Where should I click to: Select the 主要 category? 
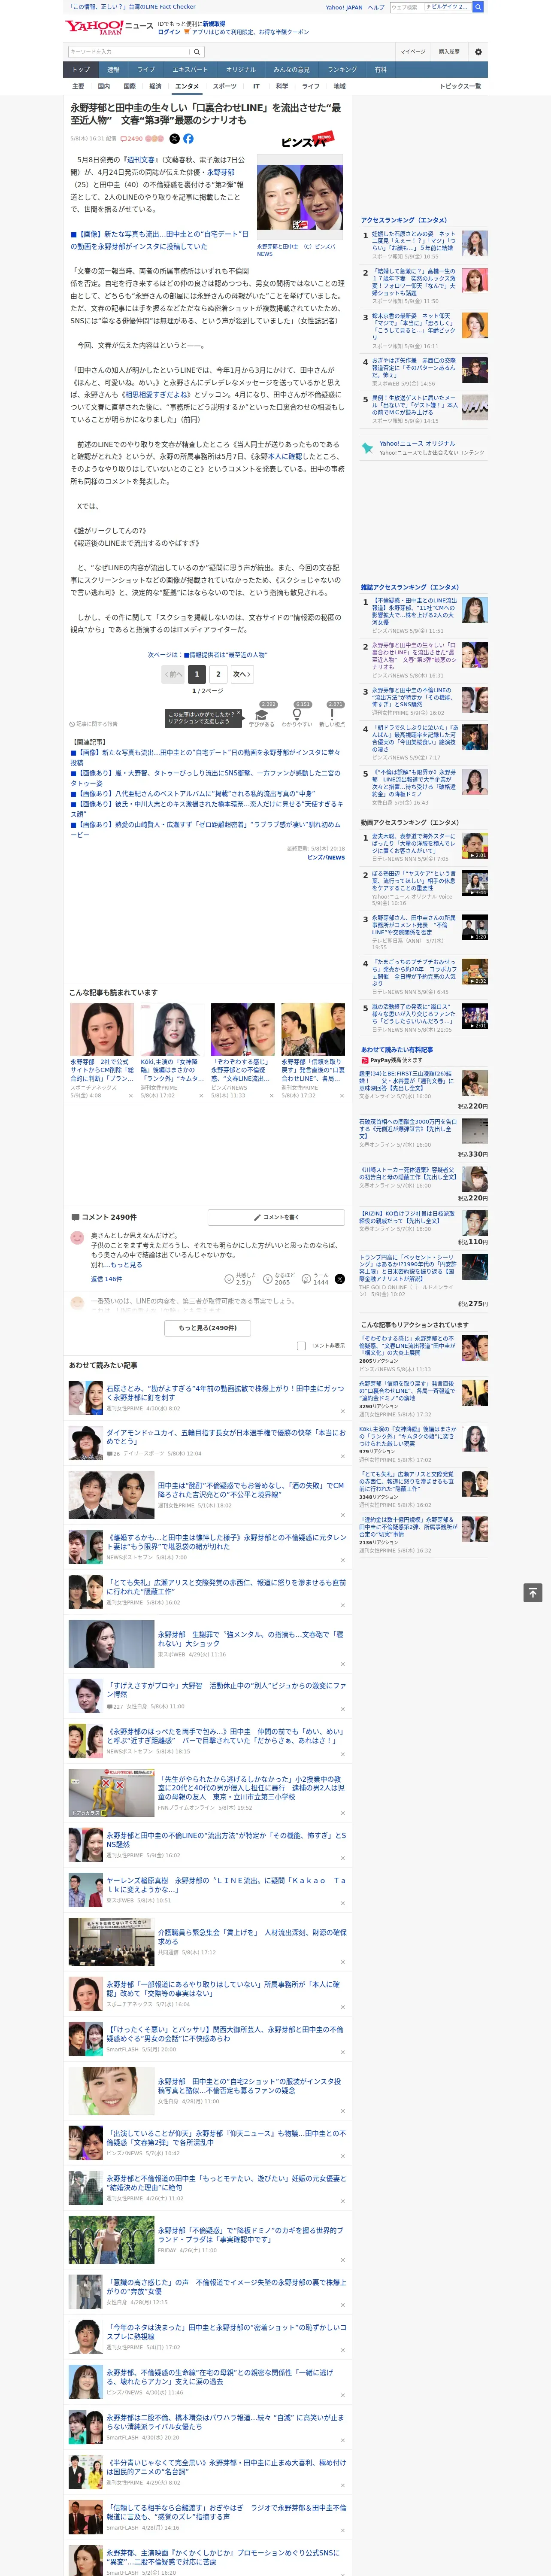(x=78, y=86)
